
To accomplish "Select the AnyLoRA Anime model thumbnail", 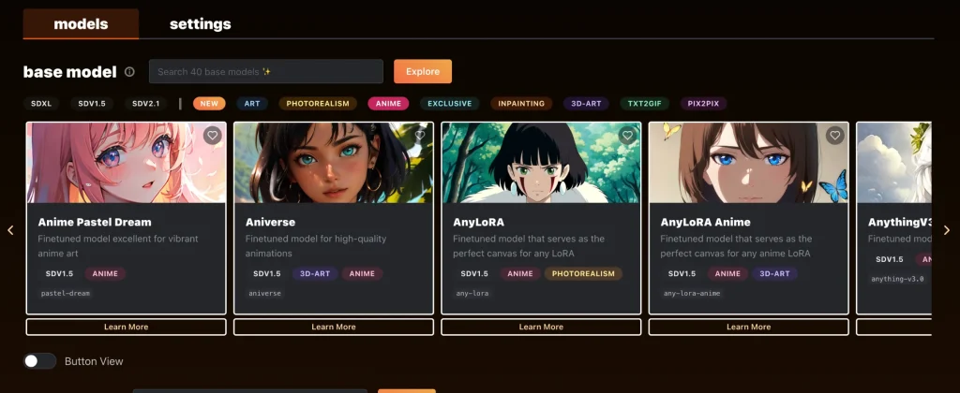I will coord(748,164).
